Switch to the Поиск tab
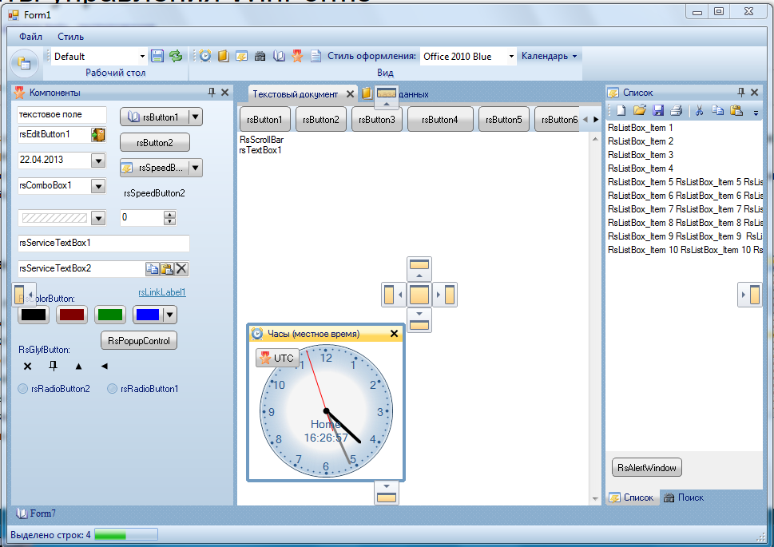This screenshot has width=774, height=547. coord(685,497)
